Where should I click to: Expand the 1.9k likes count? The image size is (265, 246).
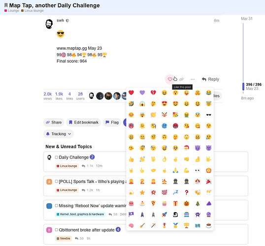59,96
